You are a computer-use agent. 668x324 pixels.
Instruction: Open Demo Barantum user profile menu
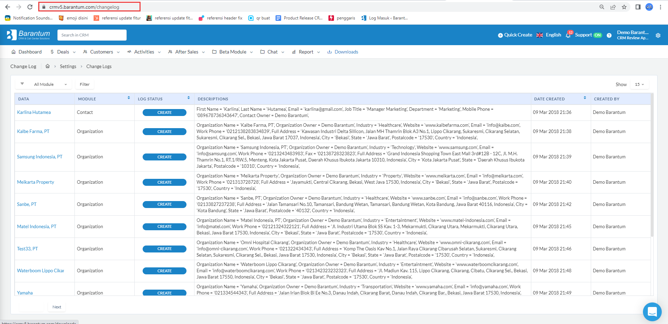tap(633, 35)
